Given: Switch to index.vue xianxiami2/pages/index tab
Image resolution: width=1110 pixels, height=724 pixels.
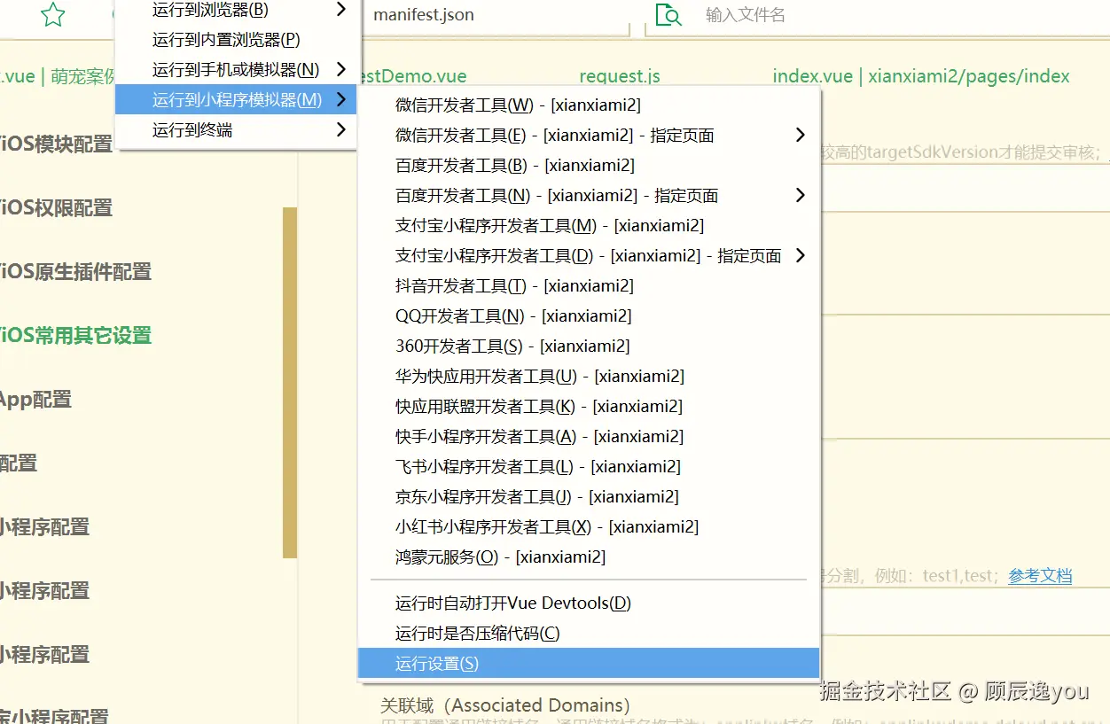Looking at the screenshot, I should coord(921,77).
